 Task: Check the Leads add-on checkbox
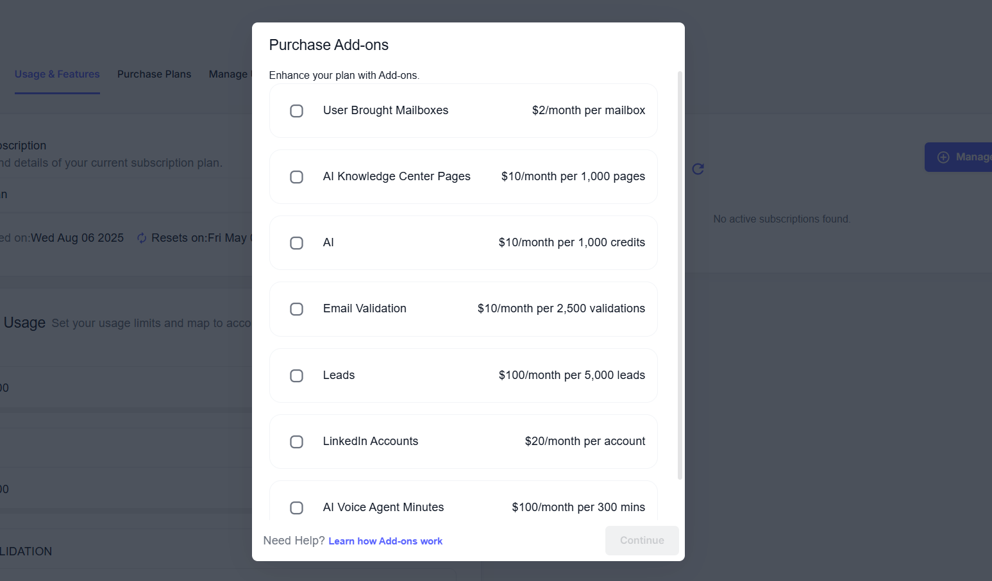click(296, 376)
